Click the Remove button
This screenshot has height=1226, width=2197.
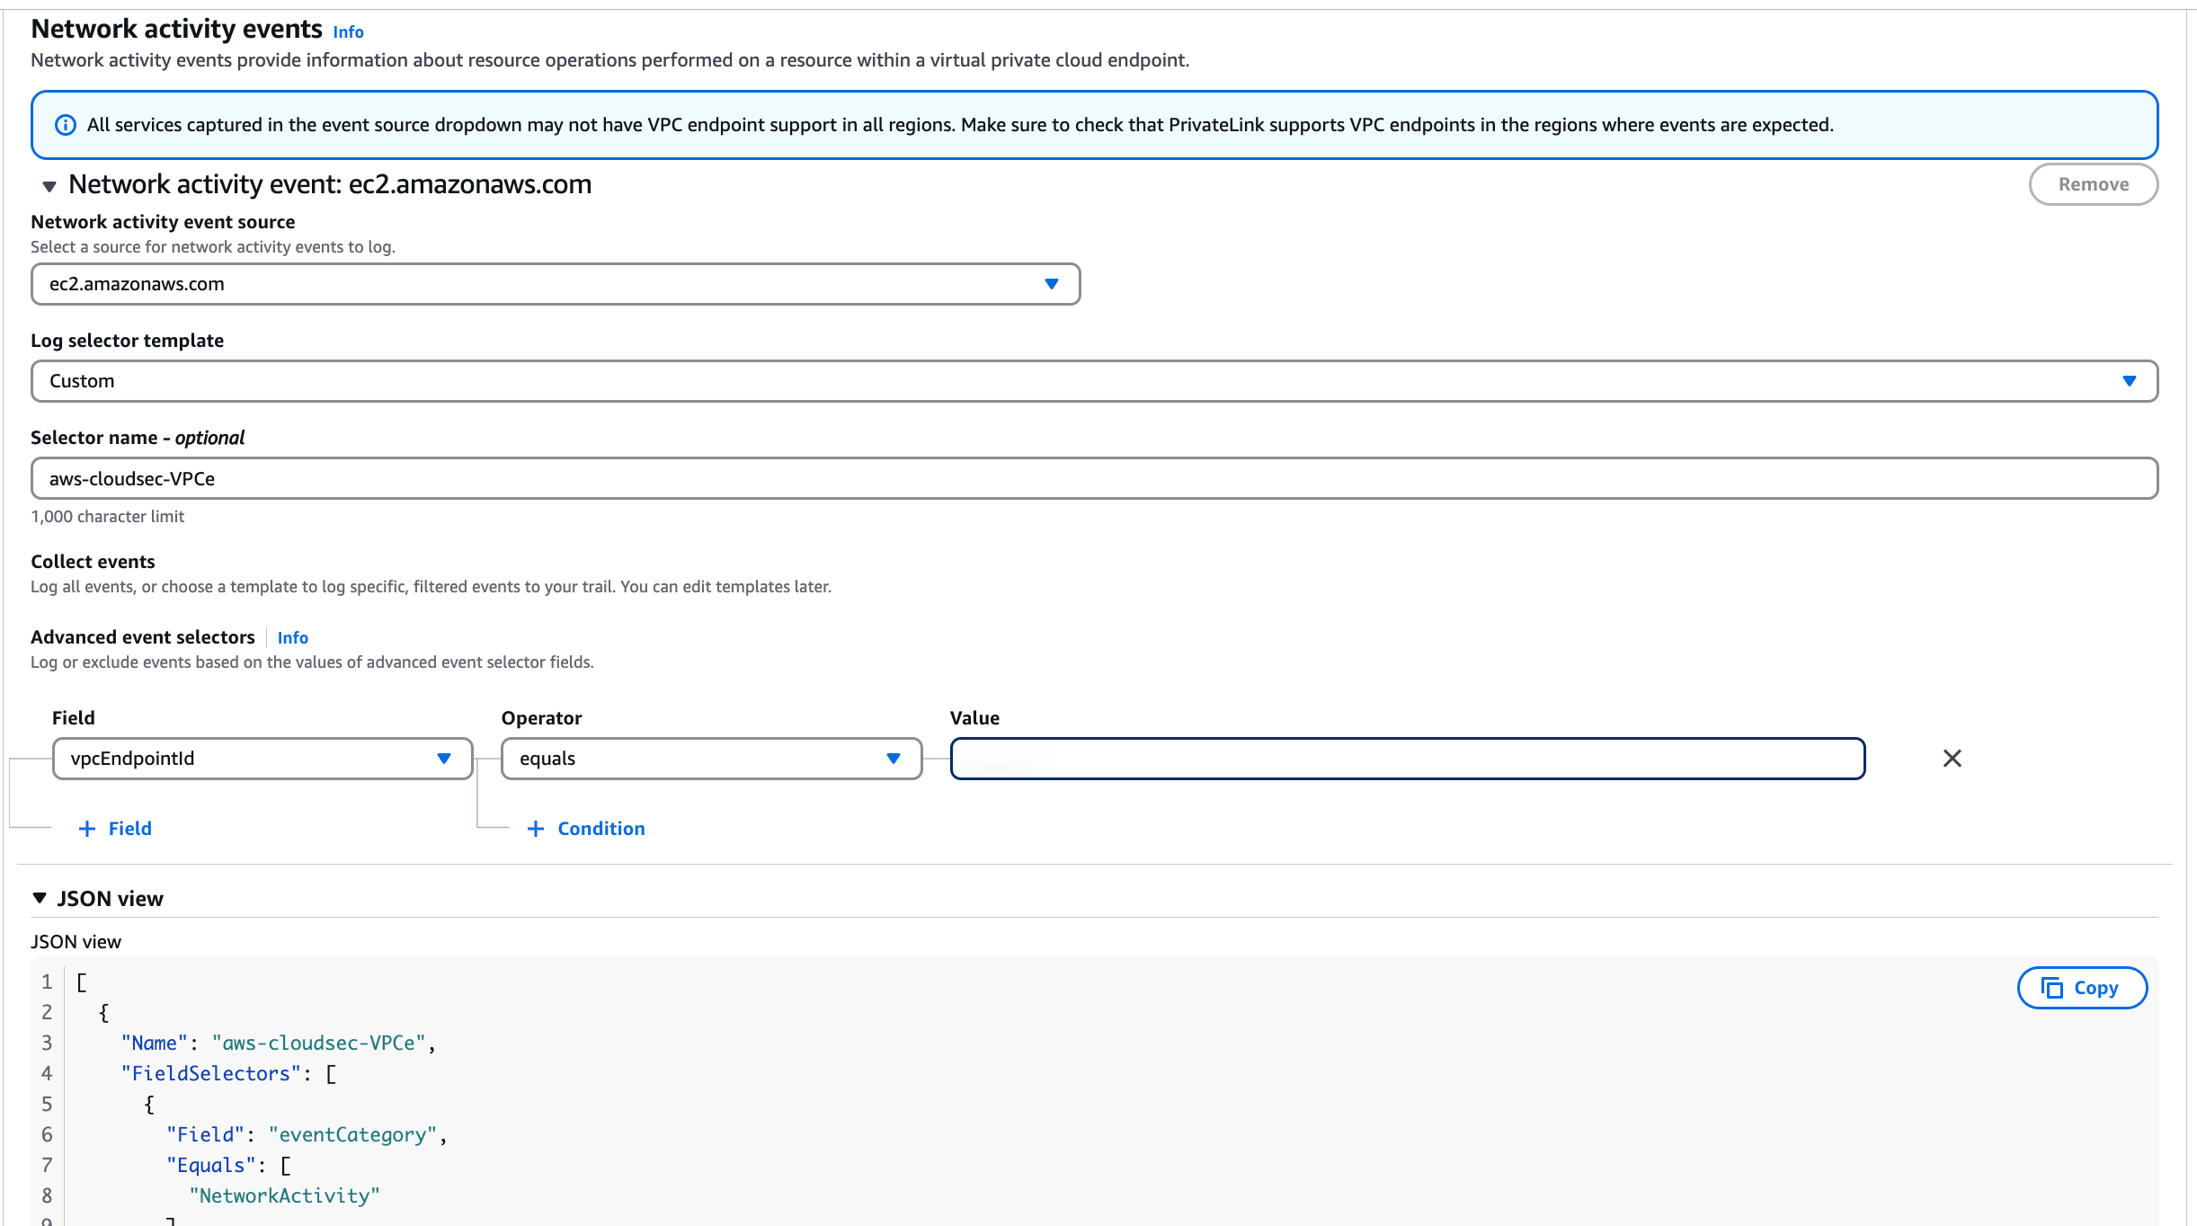tap(2093, 184)
